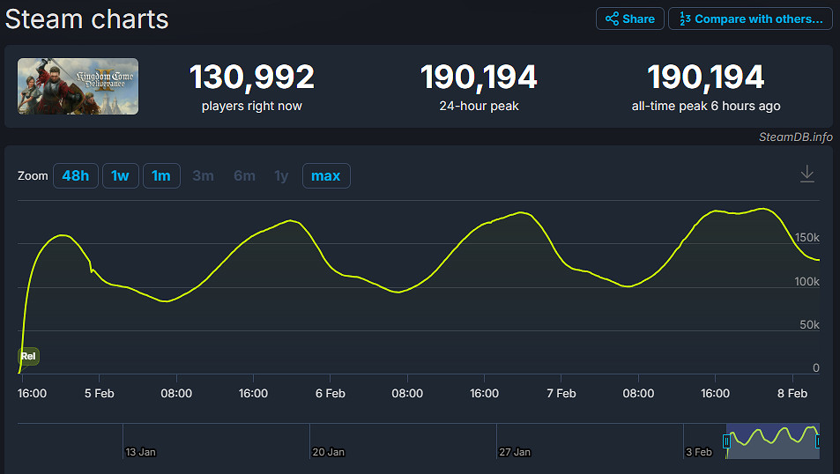Grab the navigator's left range handle
Viewport: 840px width, 474px height.
click(x=727, y=441)
